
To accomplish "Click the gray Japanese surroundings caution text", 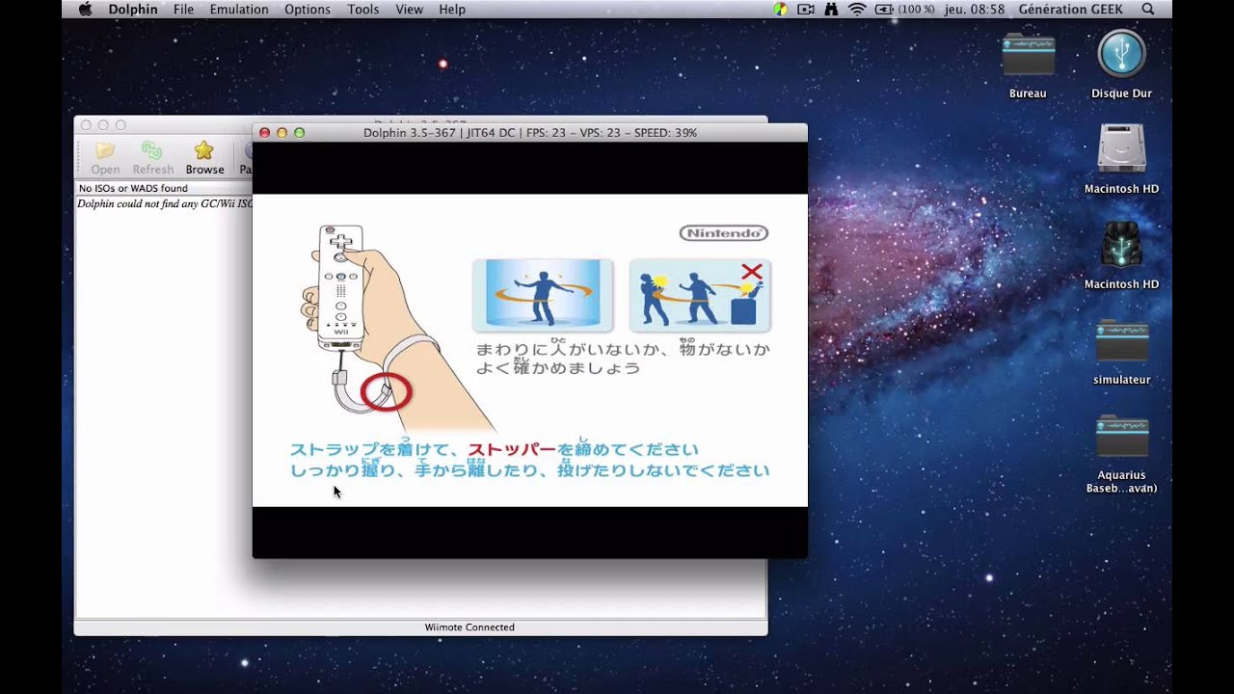I will 622,357.
